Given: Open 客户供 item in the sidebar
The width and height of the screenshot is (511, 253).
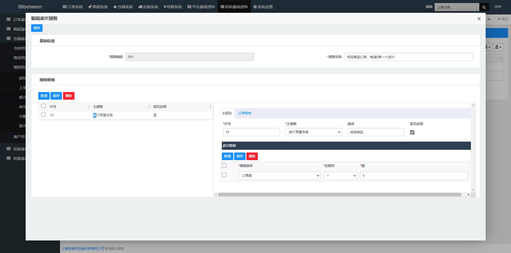Looking at the screenshot, I should (20, 137).
